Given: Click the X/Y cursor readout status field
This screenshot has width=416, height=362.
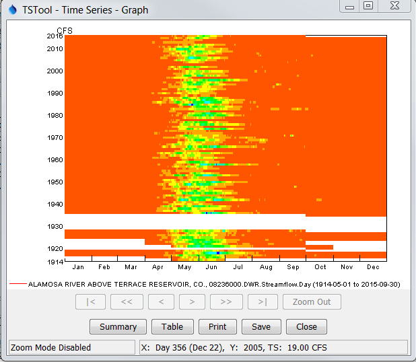Looking at the screenshot, I should point(273,347).
